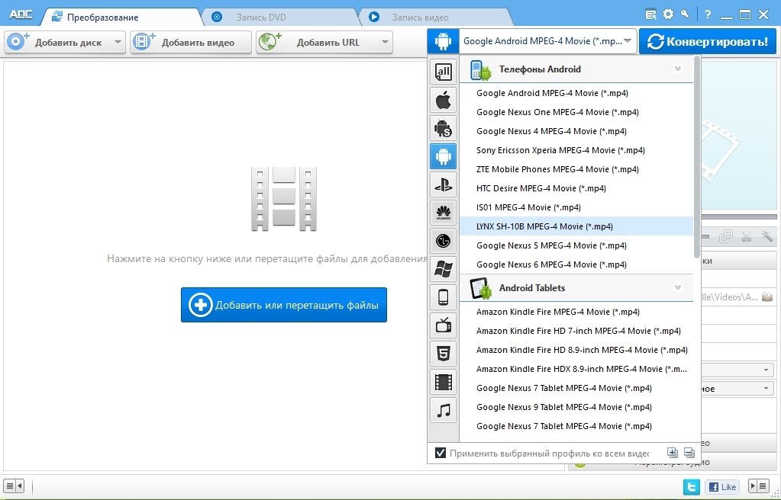Click the scissors trim icon

746,236
